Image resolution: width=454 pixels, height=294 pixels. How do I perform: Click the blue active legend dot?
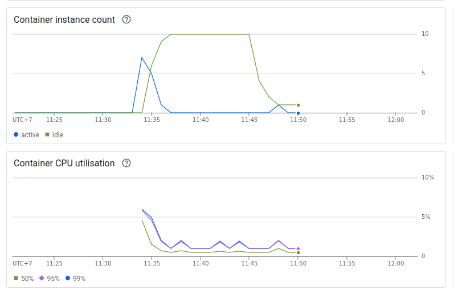pos(16,135)
